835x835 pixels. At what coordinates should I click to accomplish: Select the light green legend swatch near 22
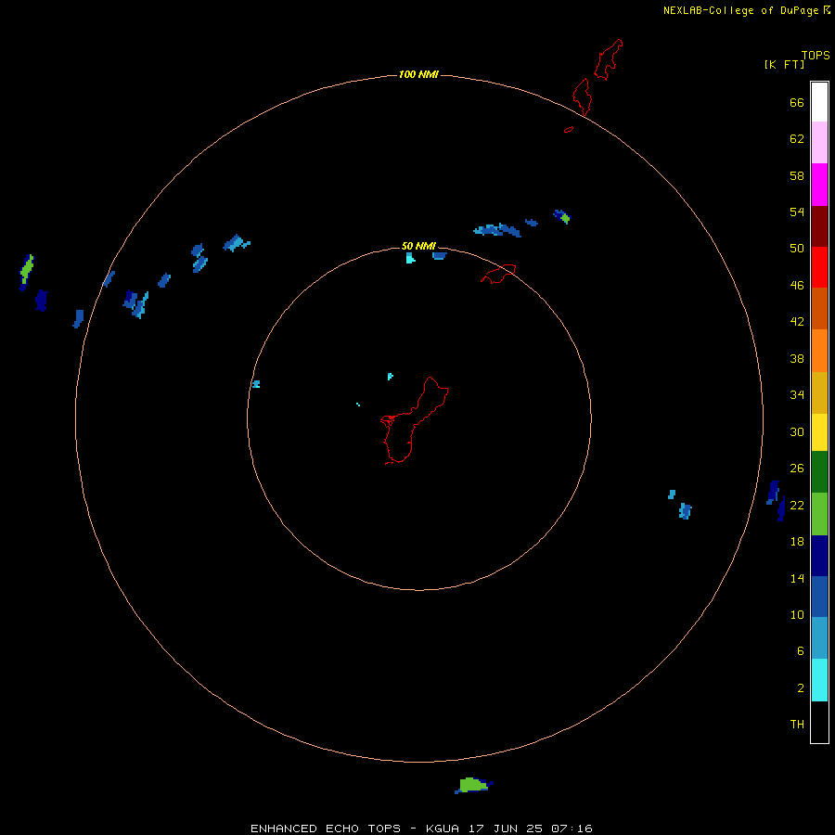[x=819, y=514]
